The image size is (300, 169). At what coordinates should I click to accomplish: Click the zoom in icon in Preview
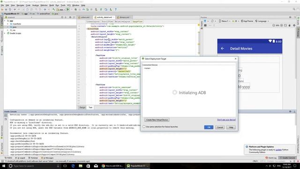coord(281,25)
